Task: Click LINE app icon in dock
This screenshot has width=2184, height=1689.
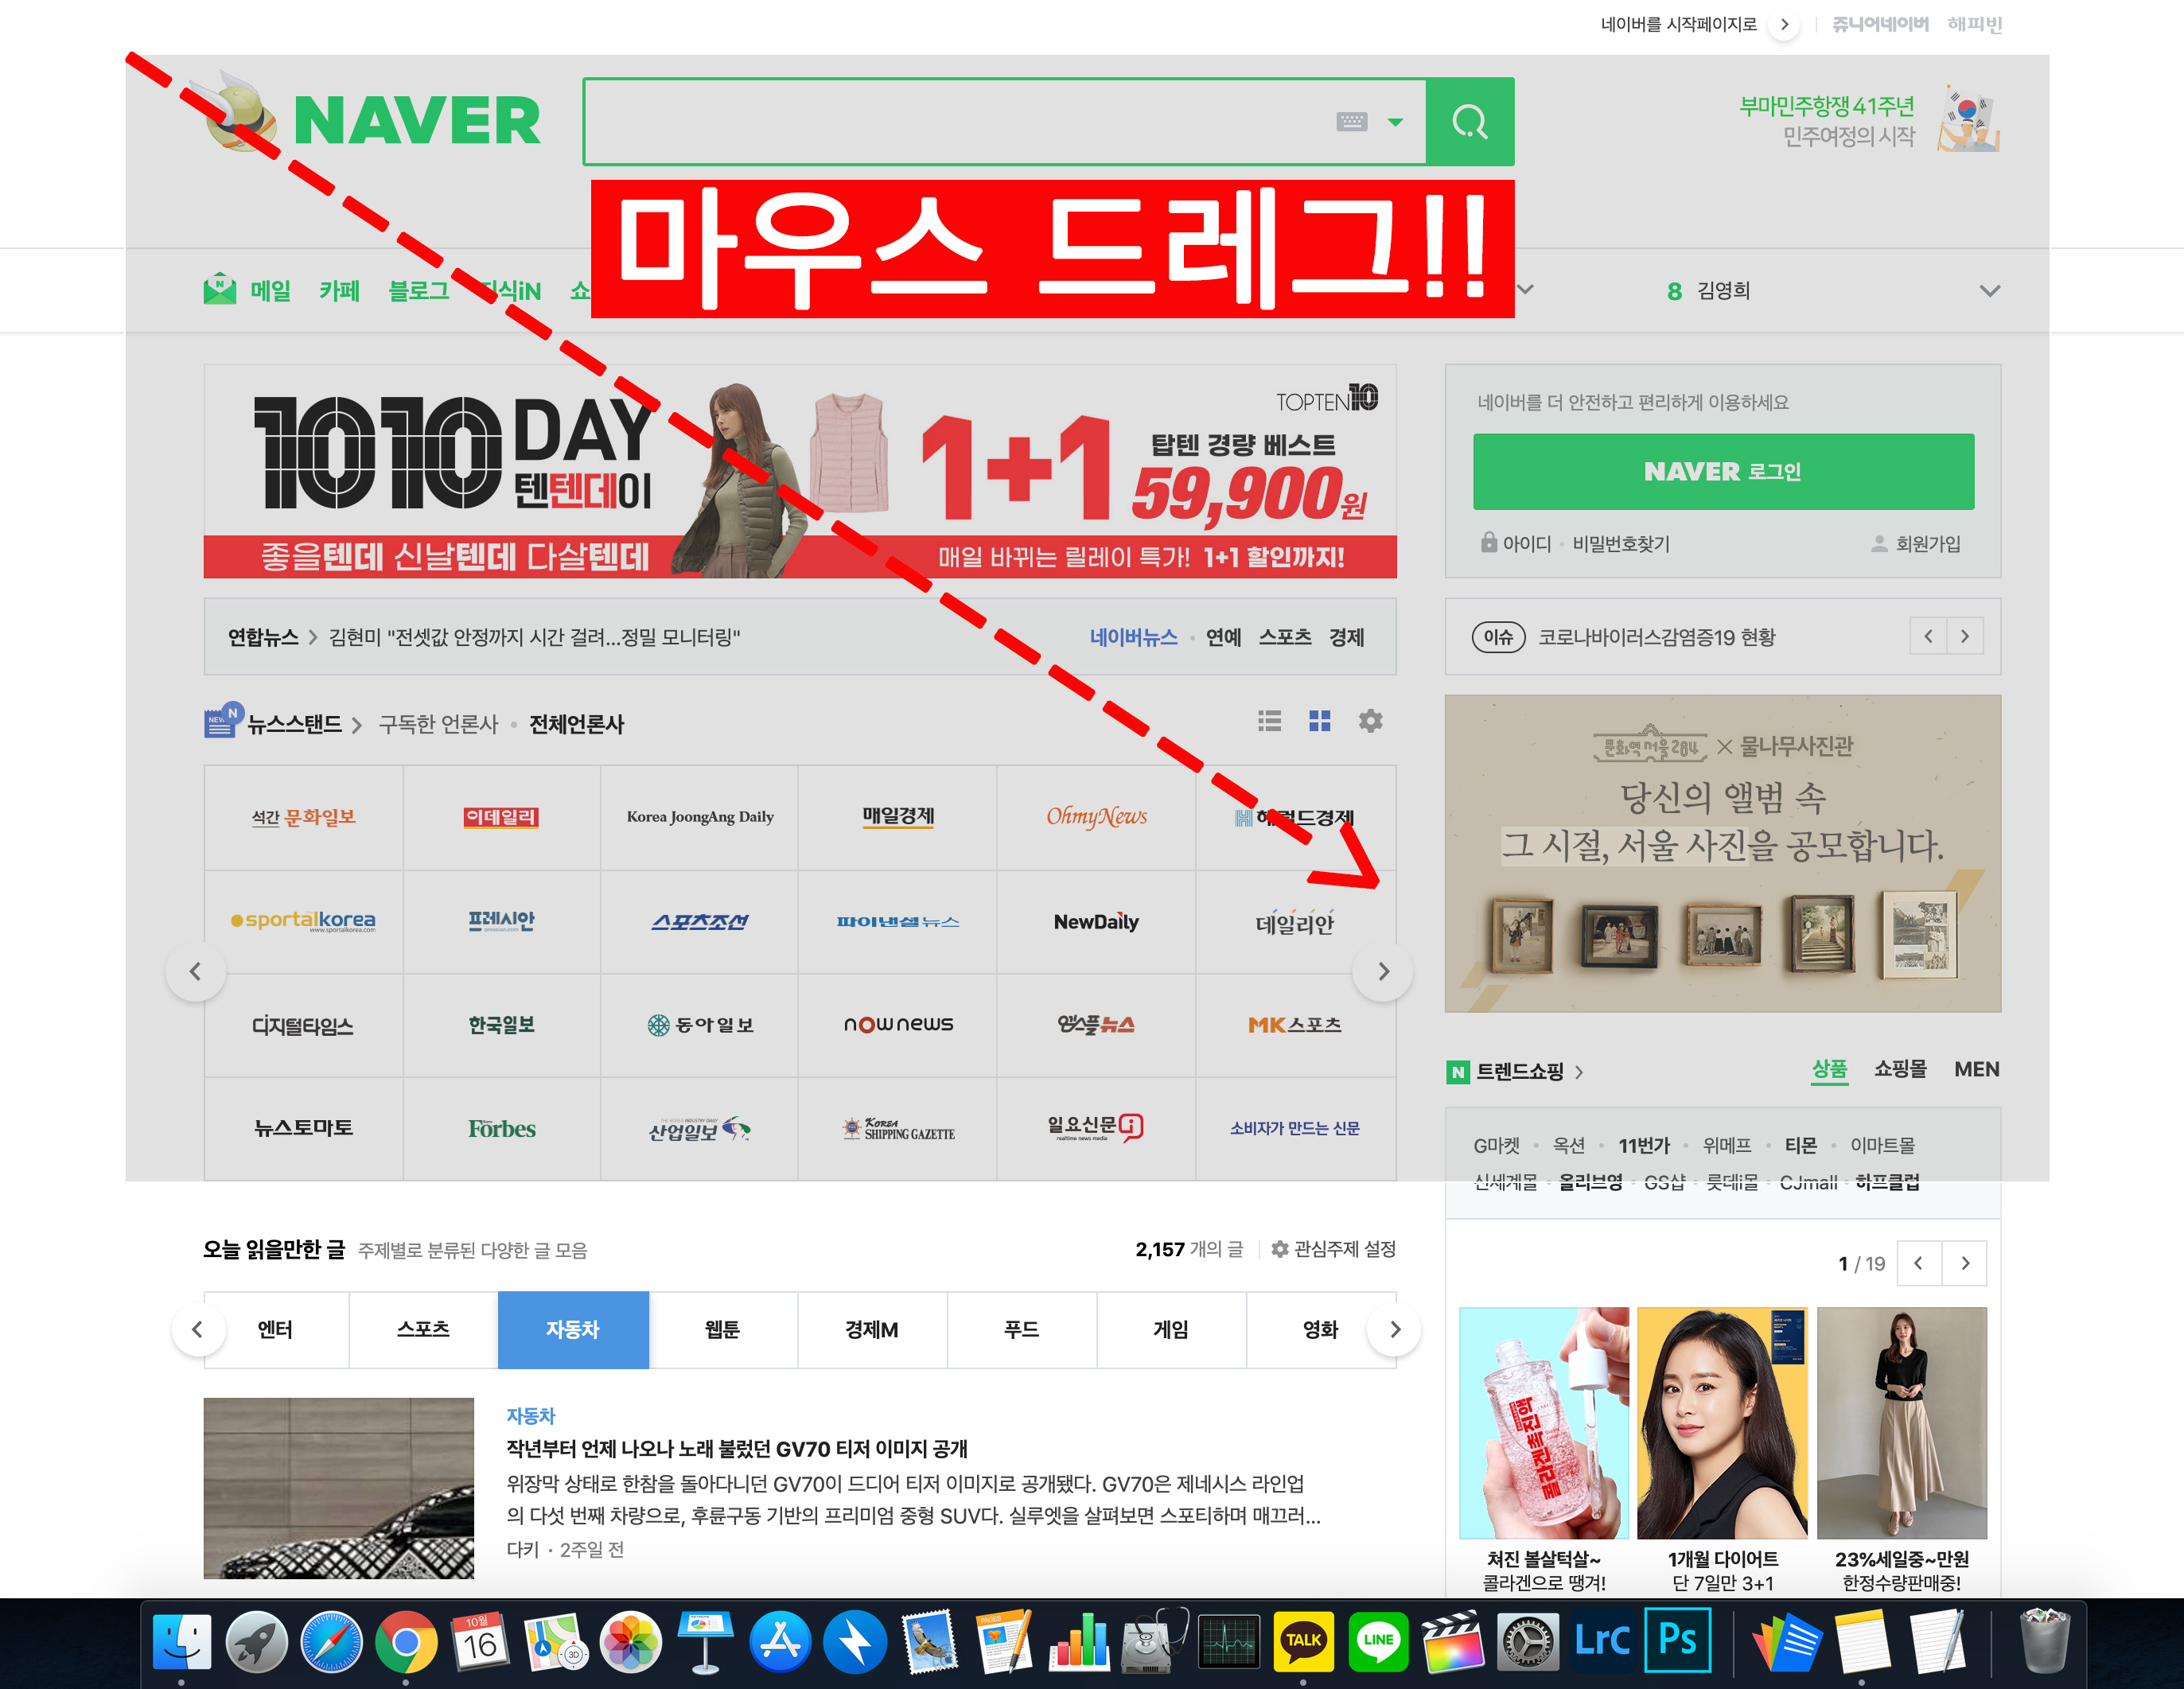Action: [x=1378, y=1641]
